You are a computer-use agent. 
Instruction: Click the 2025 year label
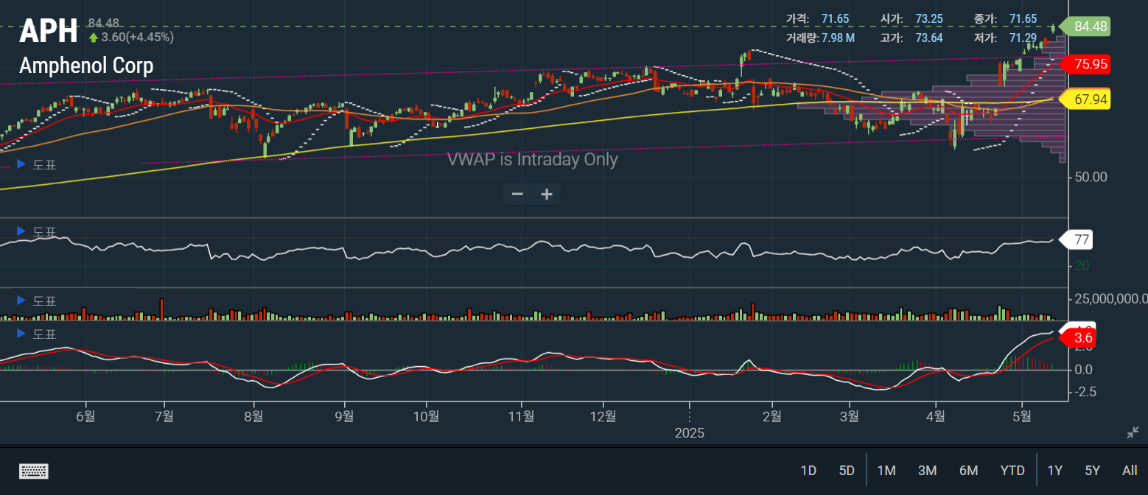(x=690, y=433)
